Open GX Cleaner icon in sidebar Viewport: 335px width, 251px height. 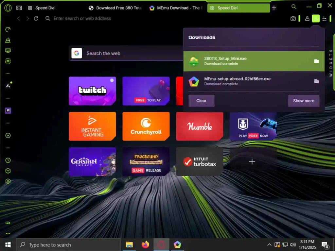click(8, 40)
